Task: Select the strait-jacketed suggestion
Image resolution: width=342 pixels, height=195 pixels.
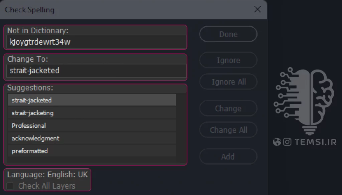Action: (92, 100)
